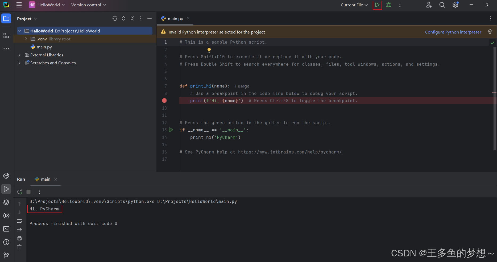Screen dimensions: 497x262
Task: Open the Structure tool window
Action: tap(6, 36)
